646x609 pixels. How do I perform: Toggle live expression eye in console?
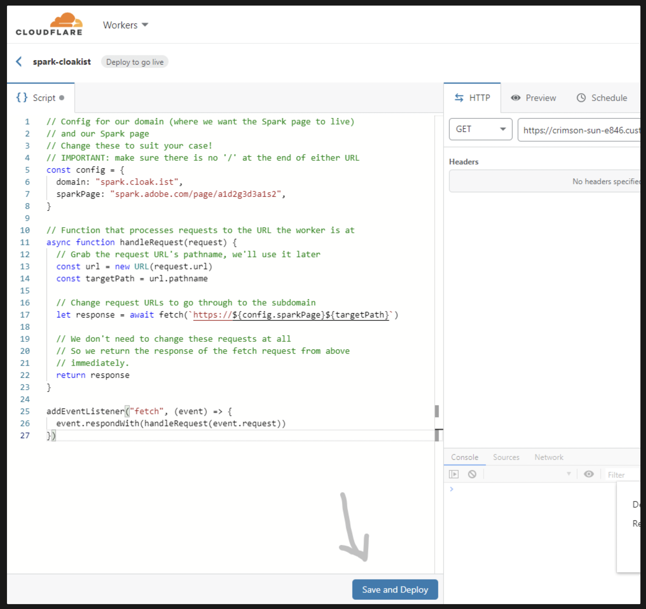[x=589, y=474]
